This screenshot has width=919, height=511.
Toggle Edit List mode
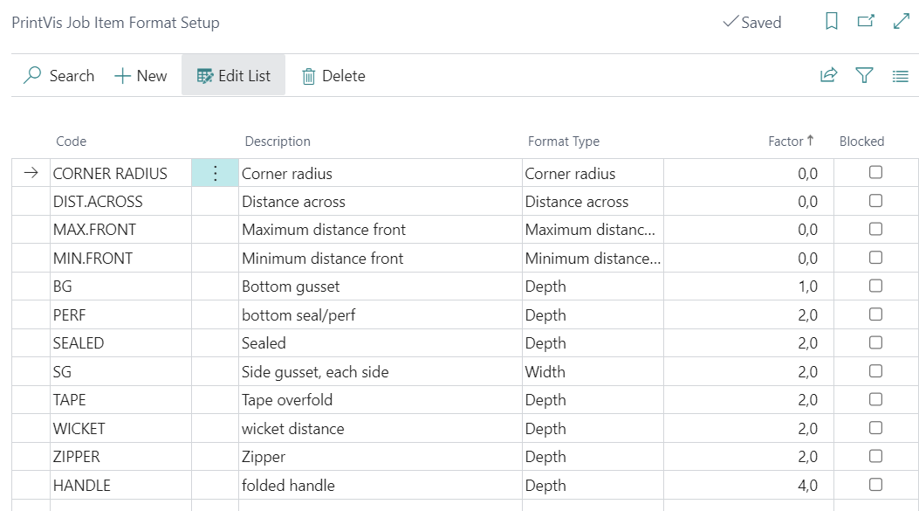[233, 76]
